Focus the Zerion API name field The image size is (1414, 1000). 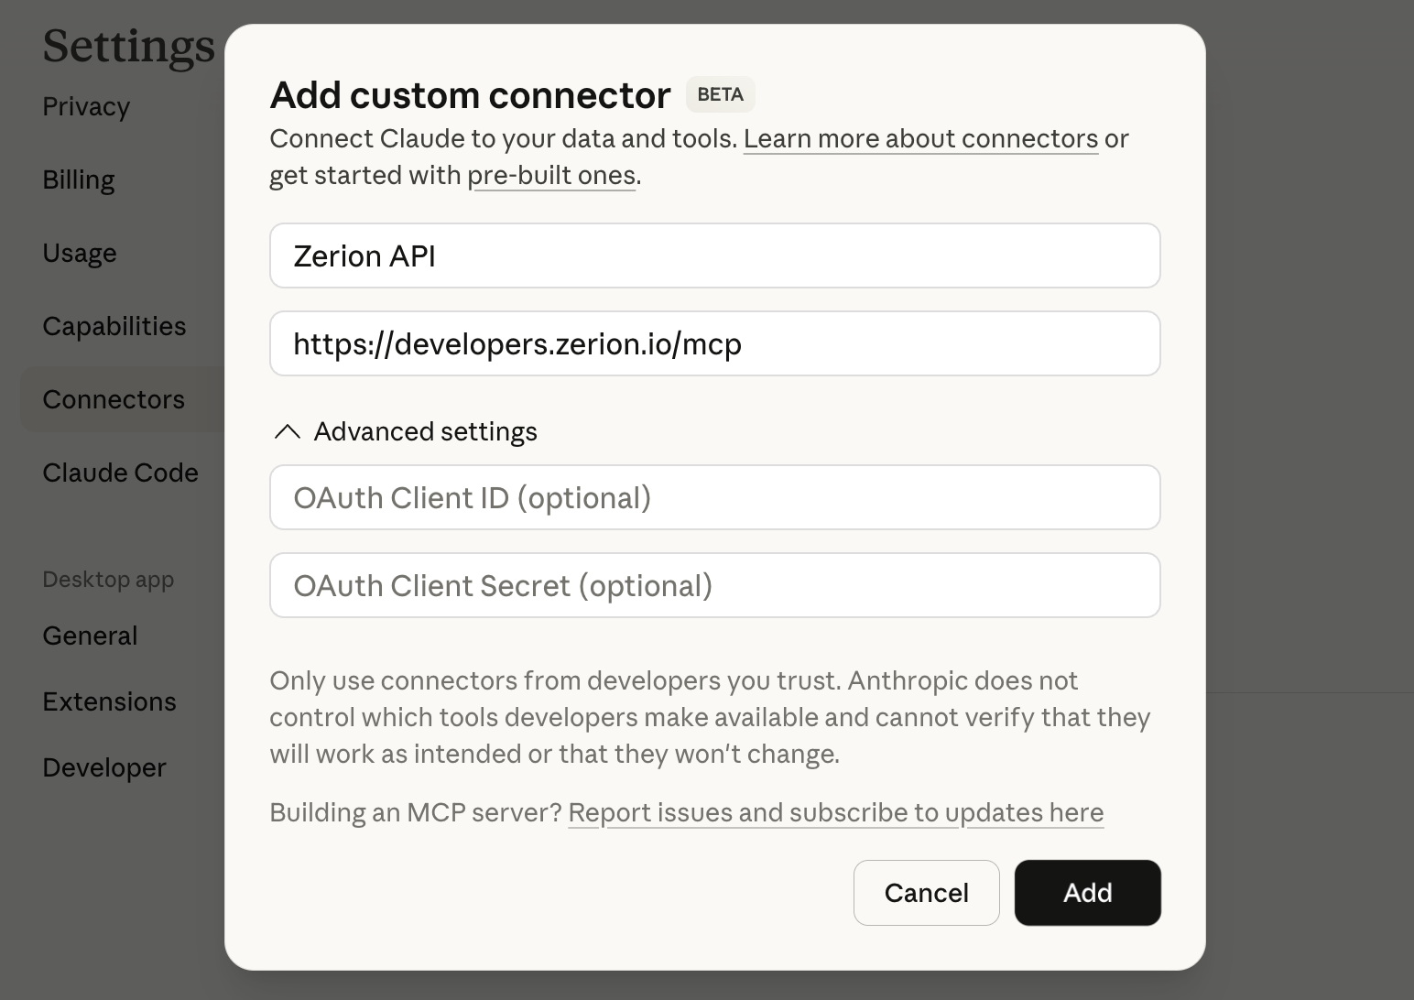[x=714, y=255]
